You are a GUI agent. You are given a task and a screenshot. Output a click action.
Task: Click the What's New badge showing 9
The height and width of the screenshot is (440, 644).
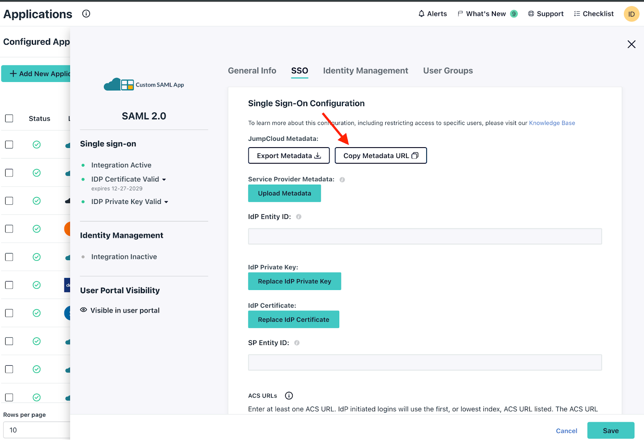[x=514, y=14]
